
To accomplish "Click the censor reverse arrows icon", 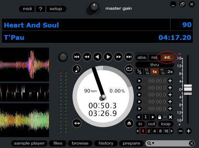I will tap(77, 123).
